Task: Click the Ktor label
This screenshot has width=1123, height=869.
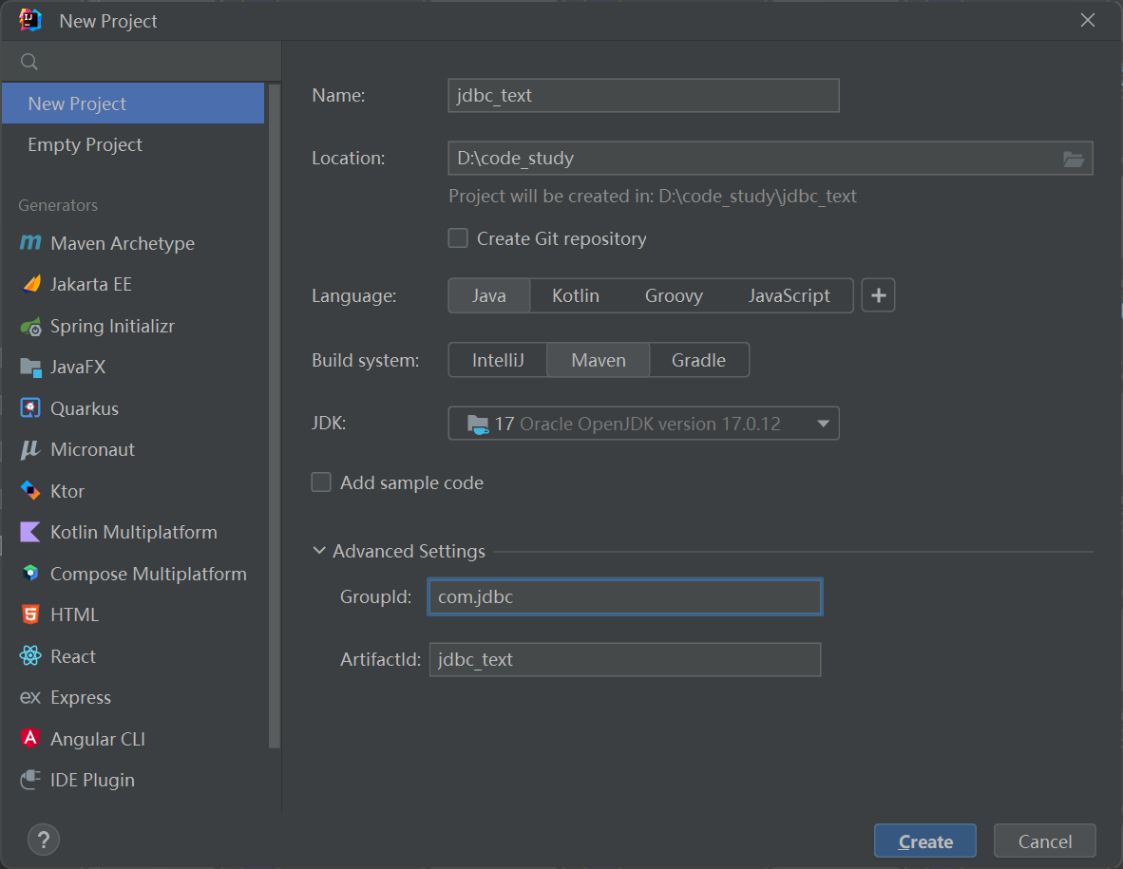Action: tap(67, 491)
